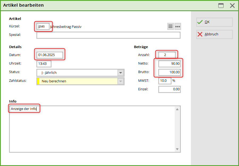
Task: Maximize the Artikel bearbeiten window
Action: [221, 6]
